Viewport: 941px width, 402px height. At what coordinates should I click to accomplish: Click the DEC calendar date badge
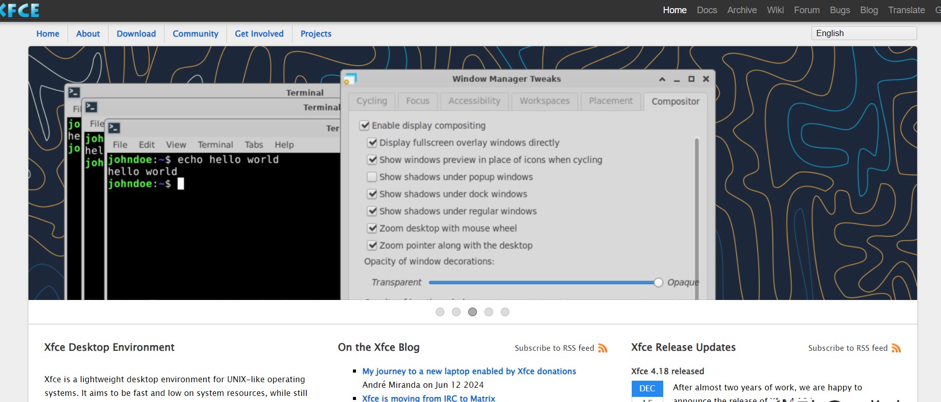click(x=647, y=388)
